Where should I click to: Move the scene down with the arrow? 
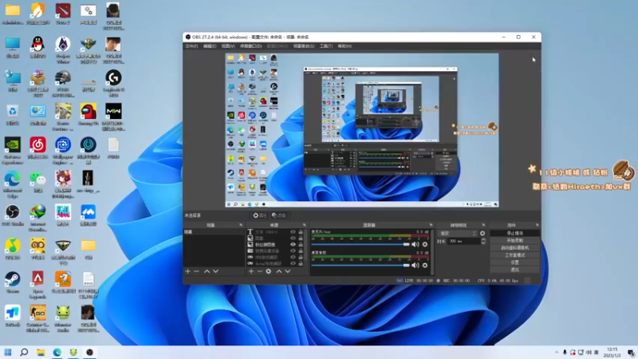215,271
